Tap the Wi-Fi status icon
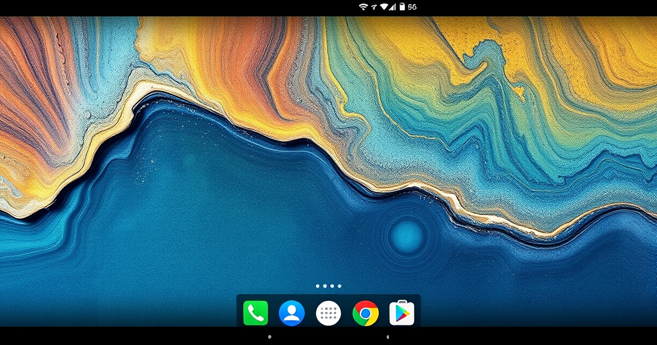This screenshot has height=345, width=657. coord(363,7)
